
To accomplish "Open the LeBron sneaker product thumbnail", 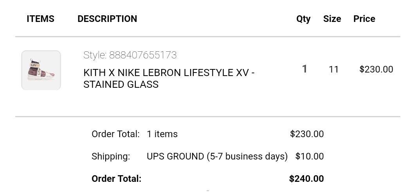I will [x=41, y=70].
